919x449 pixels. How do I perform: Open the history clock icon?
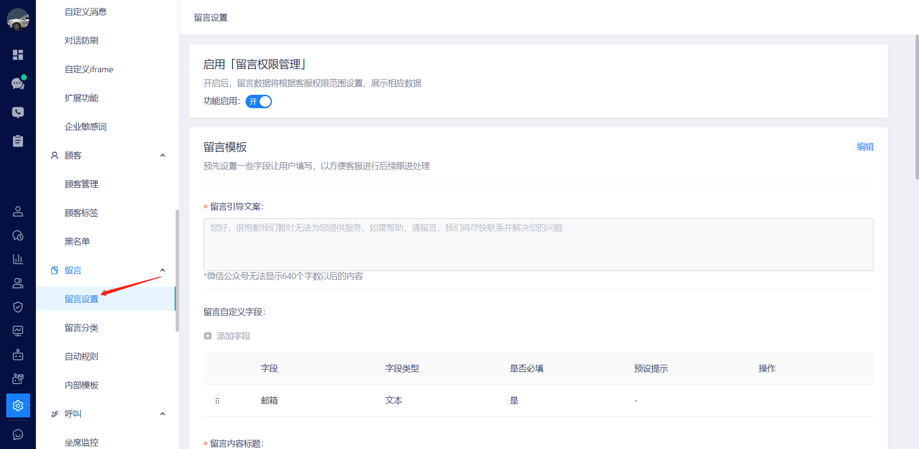point(18,236)
